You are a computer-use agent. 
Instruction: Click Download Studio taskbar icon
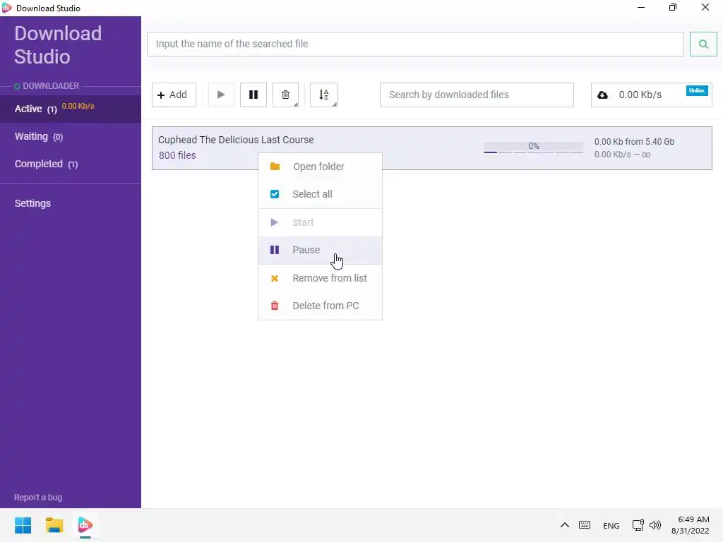pos(85,525)
